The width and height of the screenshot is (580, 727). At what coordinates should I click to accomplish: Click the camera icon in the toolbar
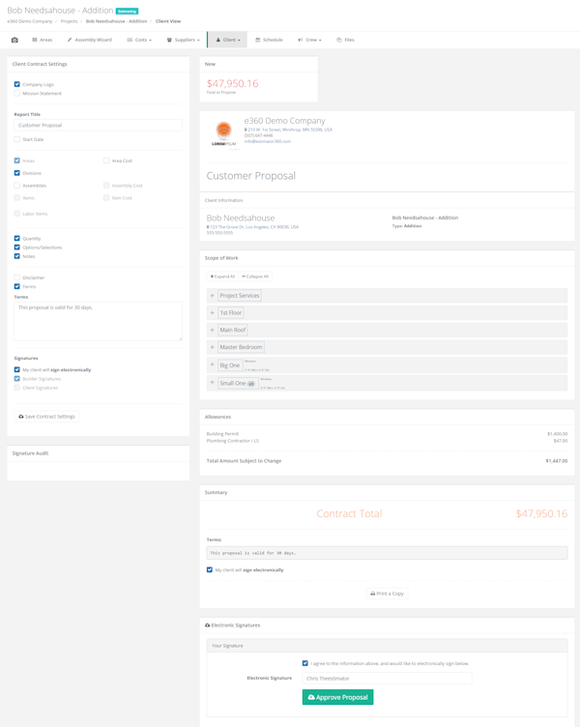[14, 40]
